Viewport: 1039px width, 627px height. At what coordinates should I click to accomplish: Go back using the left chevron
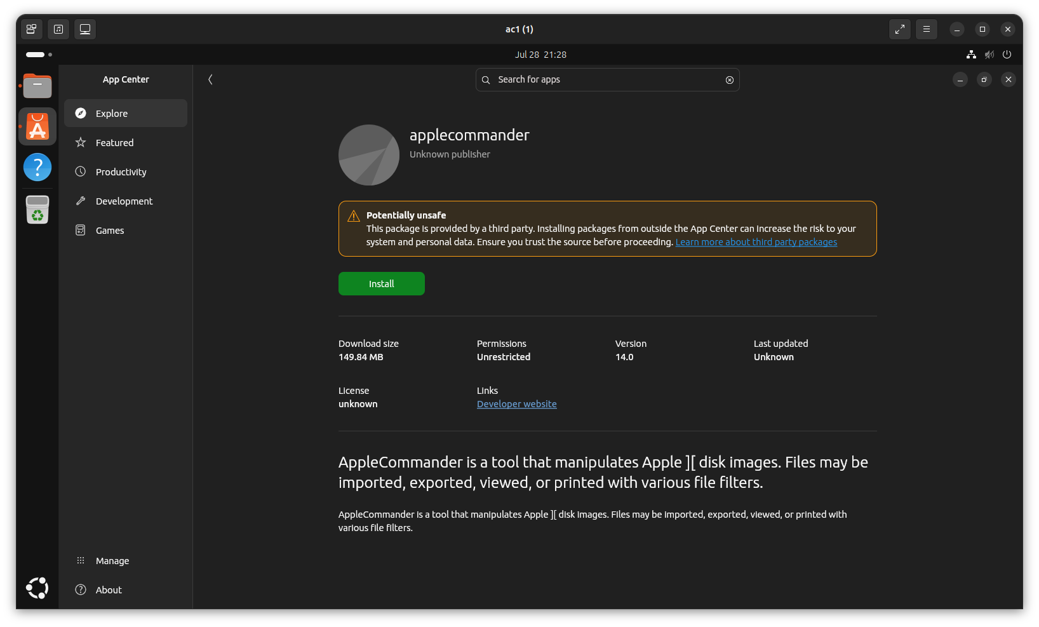[210, 79]
